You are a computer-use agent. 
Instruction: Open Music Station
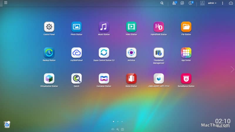click(x=104, y=27)
